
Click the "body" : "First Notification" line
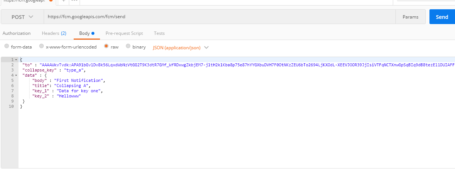point(69,80)
